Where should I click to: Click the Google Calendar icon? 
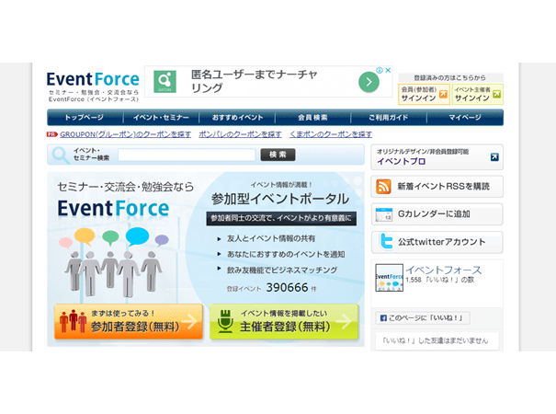coord(384,214)
